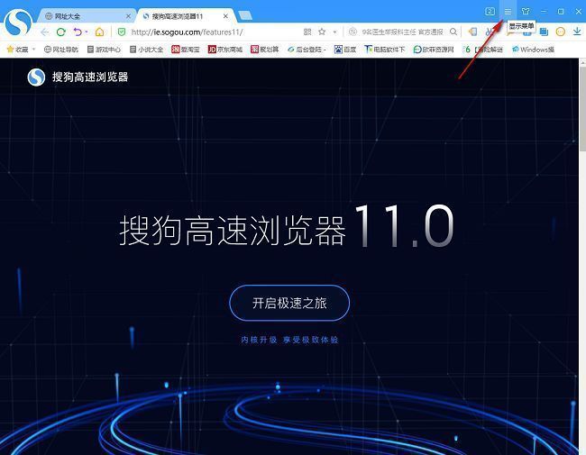This screenshot has width=586, height=455.
Task: Open the orange tag sidebar icon
Action: [472, 32]
